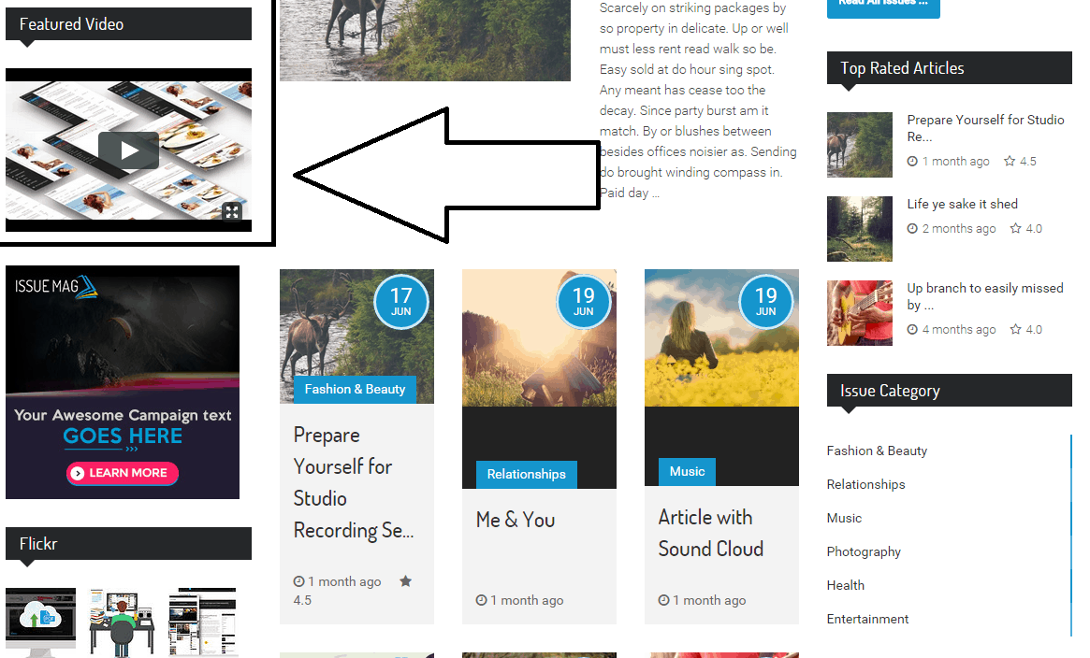Play the featured video

(128, 150)
